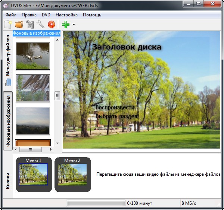Add an item with the green plus icon

coord(66,25)
